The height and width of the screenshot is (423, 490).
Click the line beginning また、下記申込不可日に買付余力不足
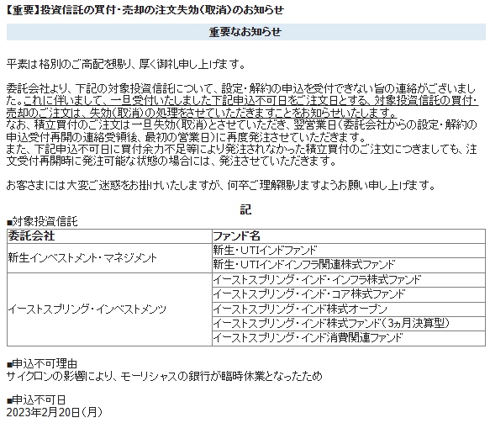pos(241,150)
